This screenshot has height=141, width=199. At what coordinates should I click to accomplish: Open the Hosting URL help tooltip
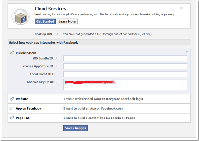coord(56,34)
